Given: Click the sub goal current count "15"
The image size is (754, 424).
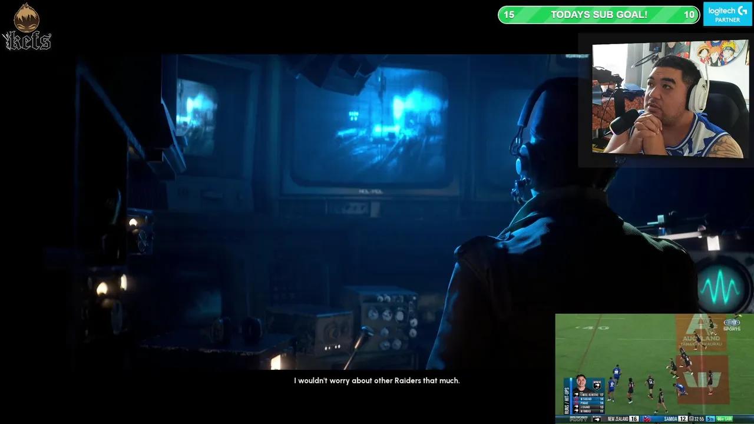Looking at the screenshot, I should click(x=509, y=15).
